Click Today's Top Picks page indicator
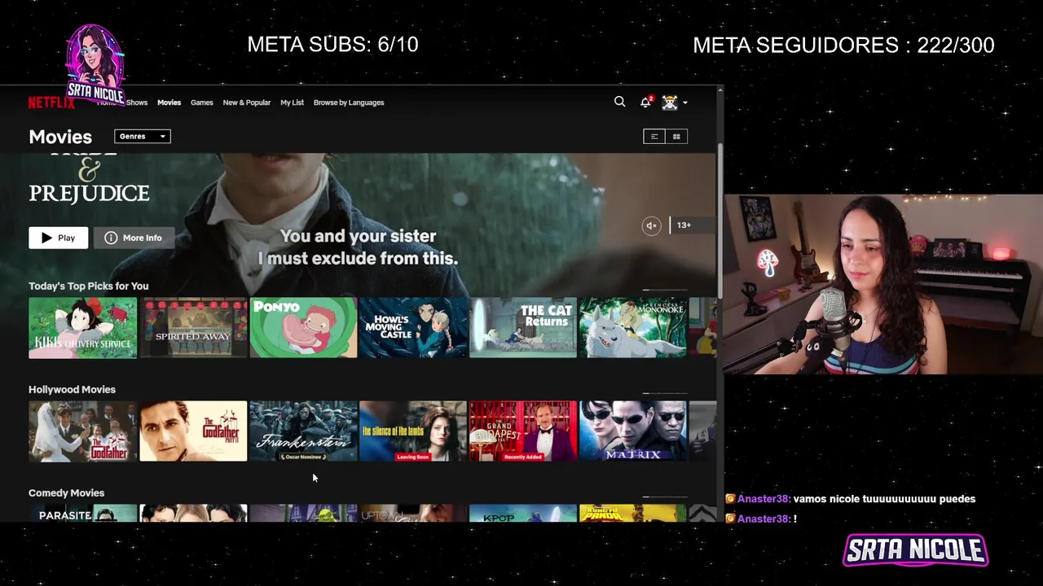Image resolution: width=1043 pixels, height=586 pixels. tap(665, 290)
